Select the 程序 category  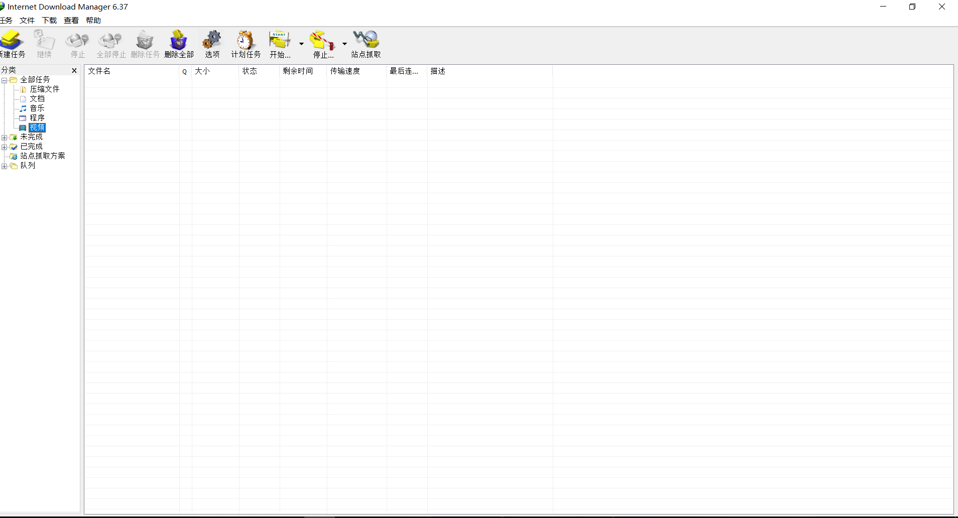tap(37, 118)
